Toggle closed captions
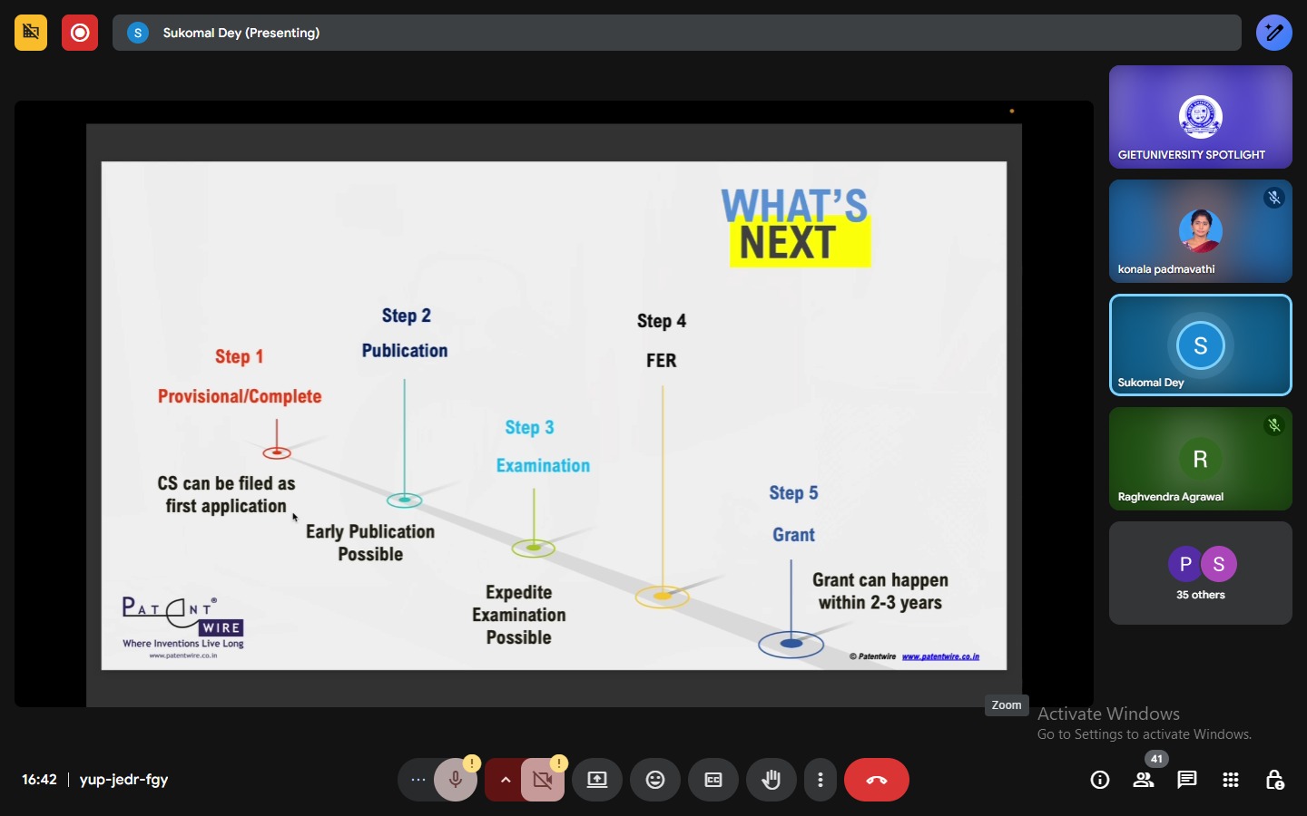 (x=713, y=780)
